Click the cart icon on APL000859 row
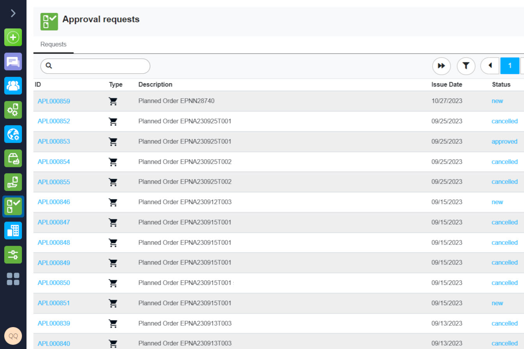This screenshot has width=524, height=349. point(113,101)
